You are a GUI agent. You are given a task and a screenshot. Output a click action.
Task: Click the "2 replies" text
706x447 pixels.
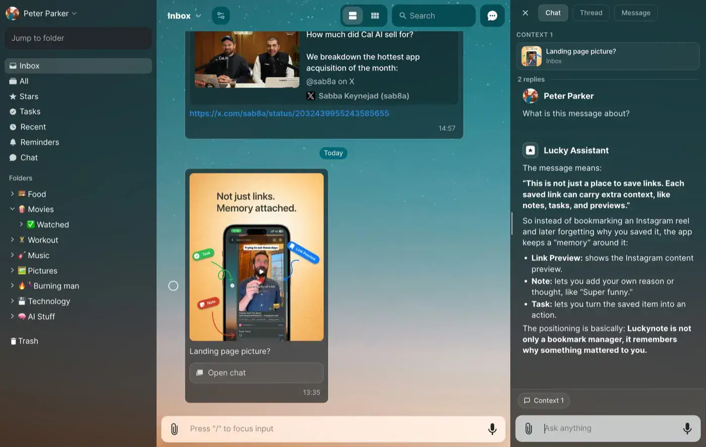point(531,79)
